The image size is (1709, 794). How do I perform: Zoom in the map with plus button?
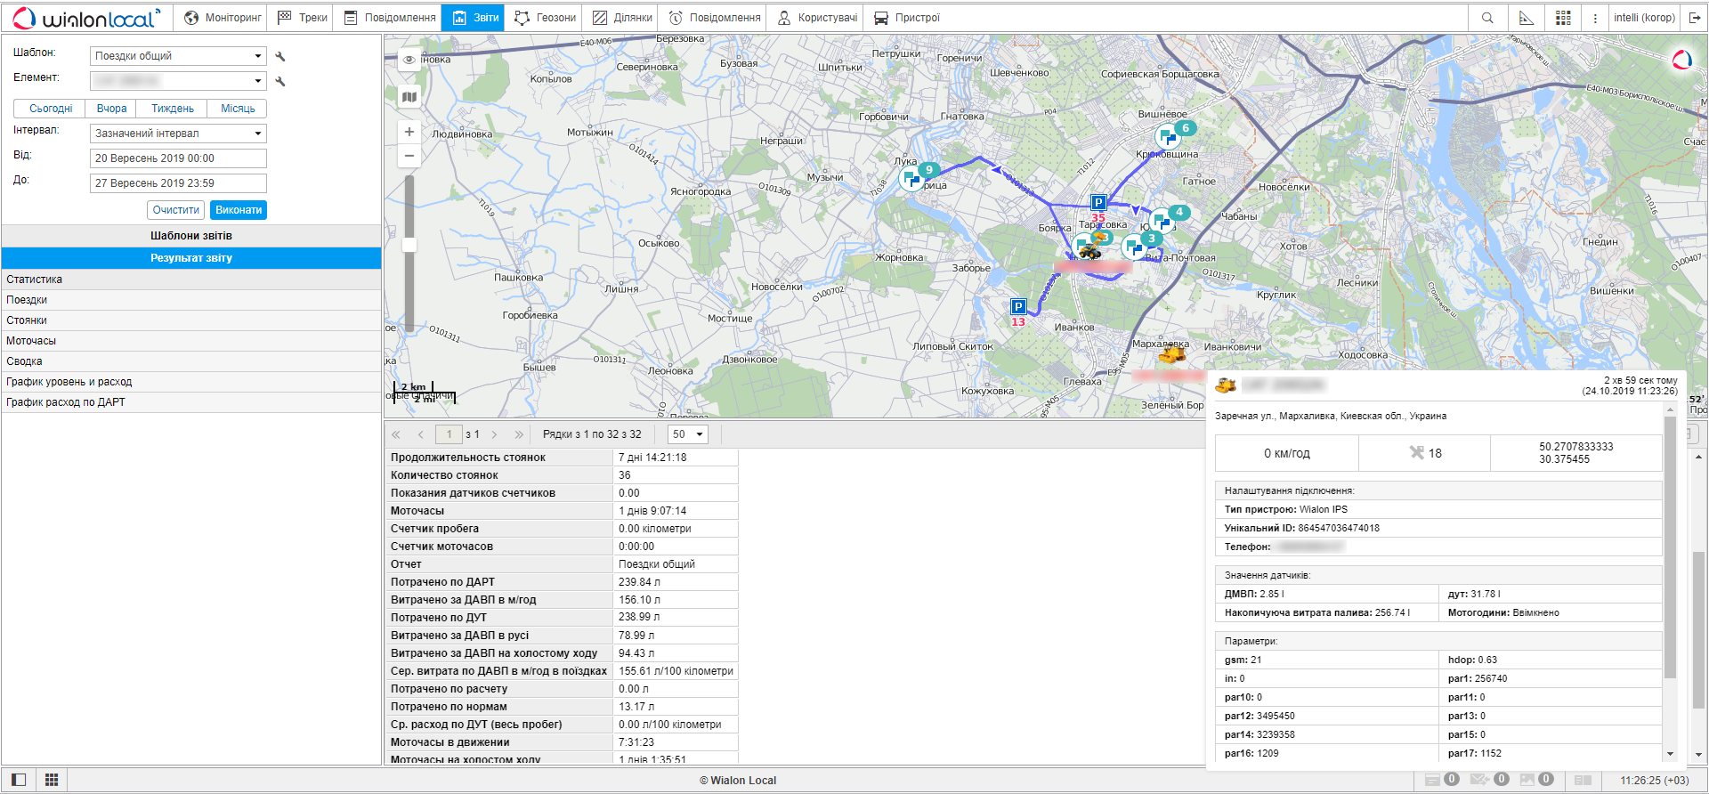[x=409, y=132]
